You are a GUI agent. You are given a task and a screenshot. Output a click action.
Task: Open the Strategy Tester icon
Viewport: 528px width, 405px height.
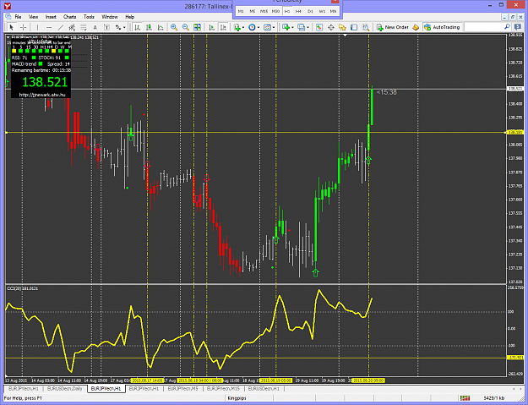[366, 27]
